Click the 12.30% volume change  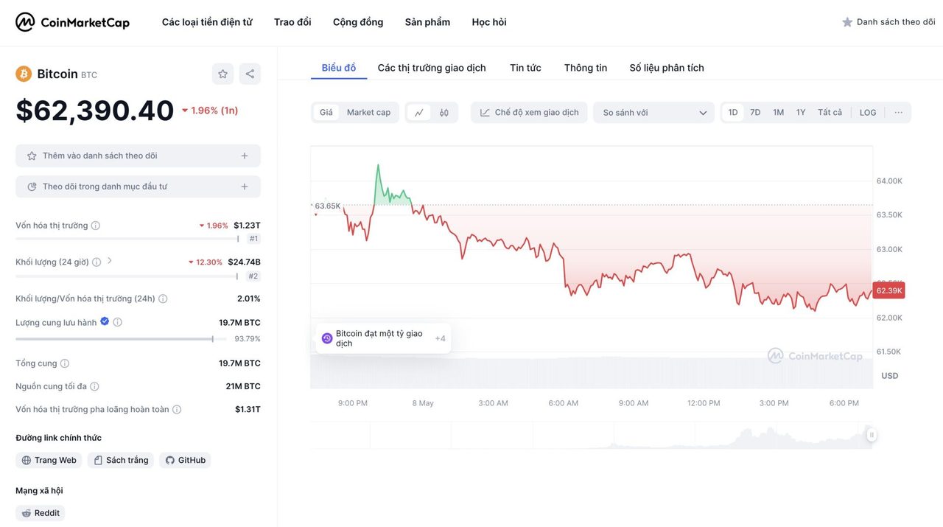tap(206, 262)
